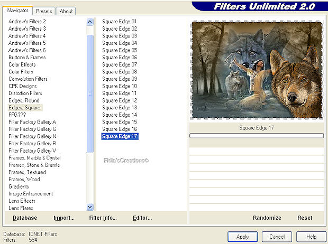Screen dimensions: 328x244
Task: Select Image Enhancement category
Action: click(x=31, y=194)
